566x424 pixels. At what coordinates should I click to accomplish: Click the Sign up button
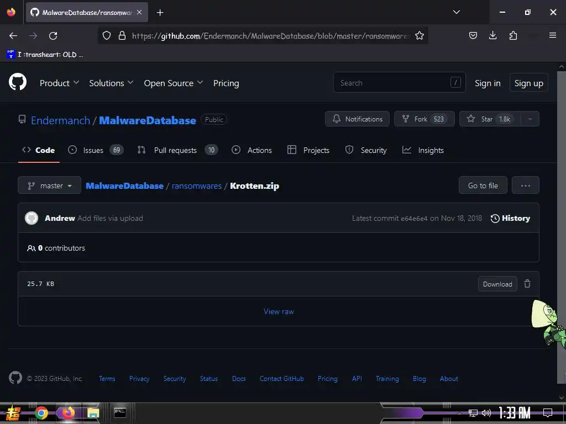(x=528, y=83)
